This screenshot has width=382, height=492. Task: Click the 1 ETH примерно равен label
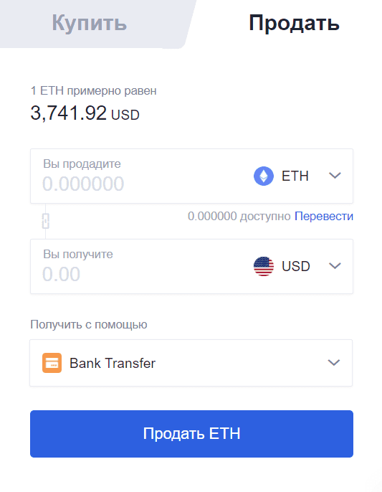[x=93, y=91]
